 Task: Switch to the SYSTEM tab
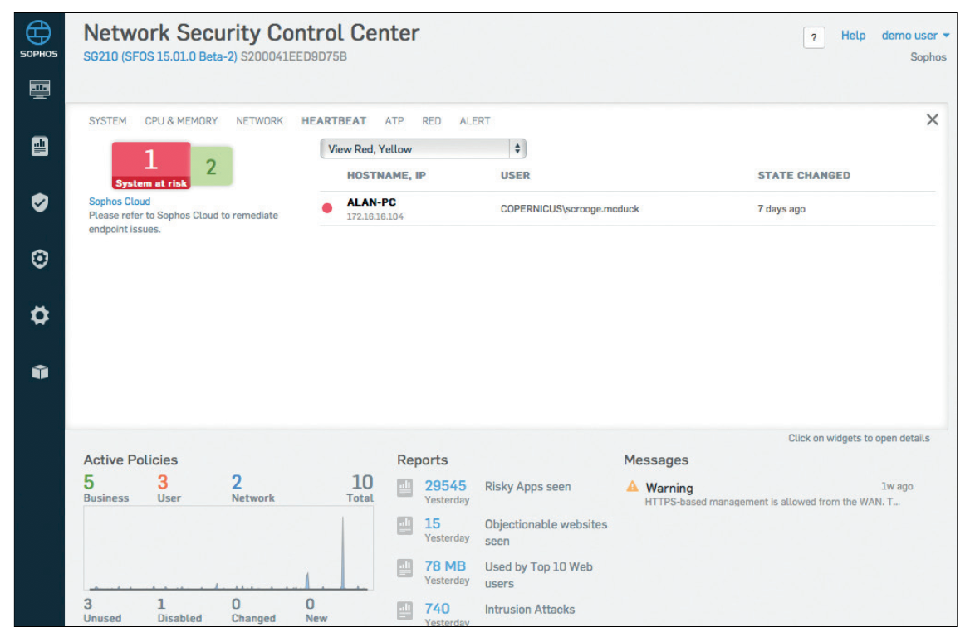[108, 121]
